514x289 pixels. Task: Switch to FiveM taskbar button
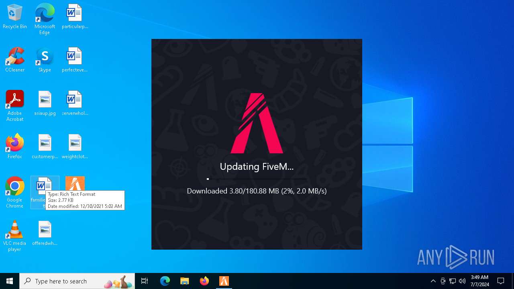(x=224, y=281)
